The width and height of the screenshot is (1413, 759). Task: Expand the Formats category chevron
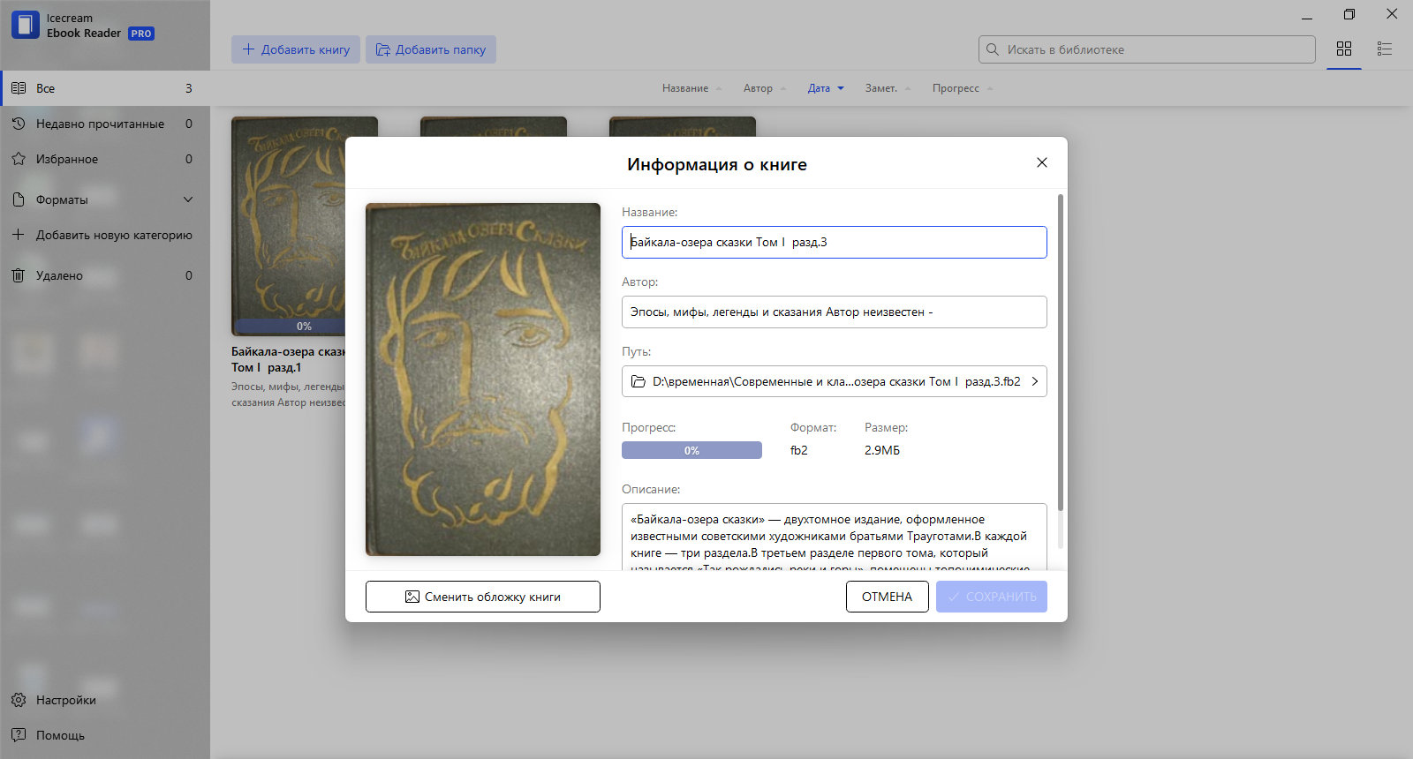pyautogui.click(x=188, y=199)
